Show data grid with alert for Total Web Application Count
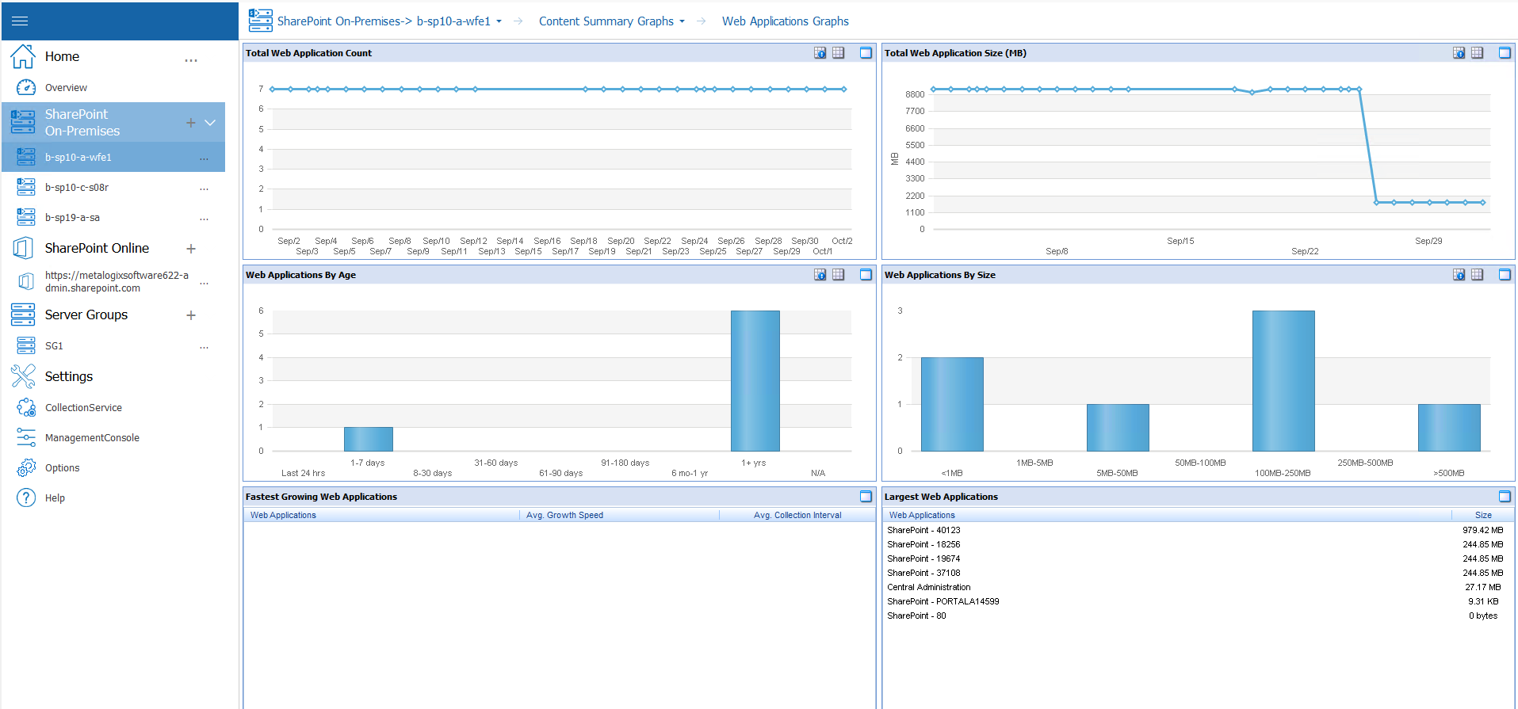This screenshot has width=1518, height=709. click(x=820, y=53)
